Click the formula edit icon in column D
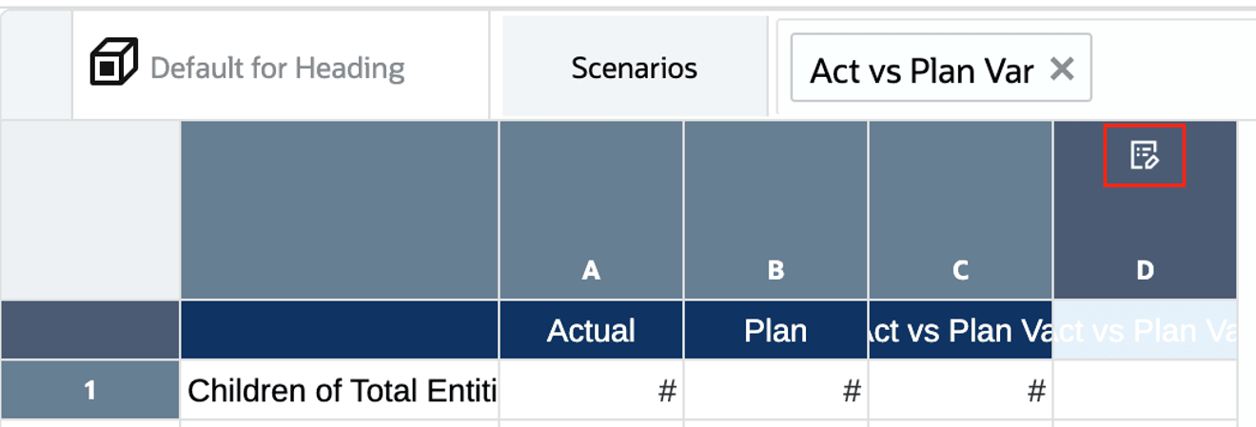 [x=1144, y=155]
